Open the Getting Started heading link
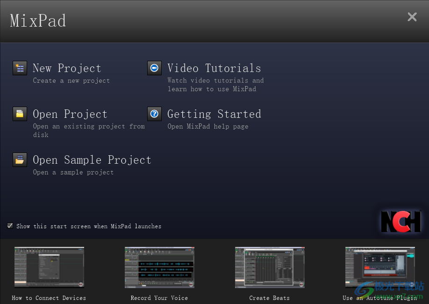Screen dimensions: 429x304 click(x=214, y=114)
